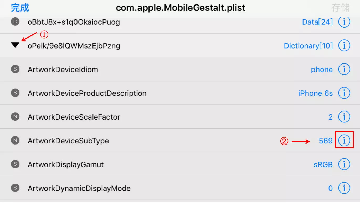
Task: Open info for ArtworkDynamicDisplayMode
Action: (x=344, y=188)
